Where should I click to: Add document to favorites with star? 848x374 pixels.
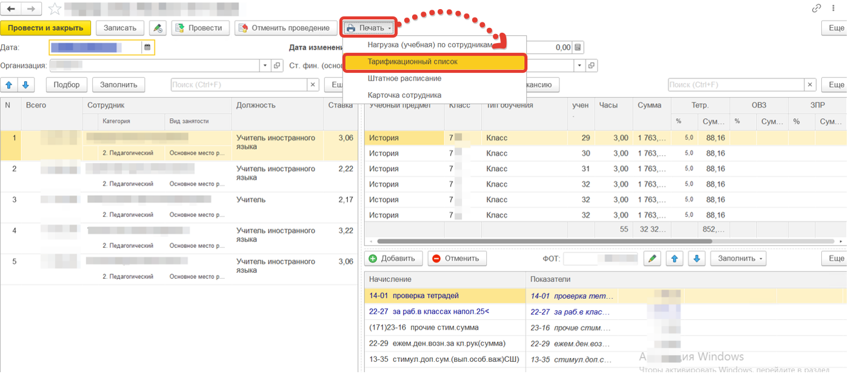click(x=54, y=9)
